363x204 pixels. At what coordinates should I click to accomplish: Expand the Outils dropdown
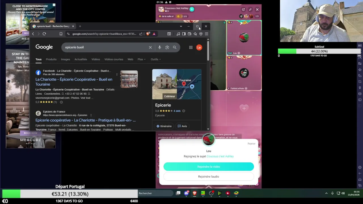pyautogui.click(x=155, y=59)
